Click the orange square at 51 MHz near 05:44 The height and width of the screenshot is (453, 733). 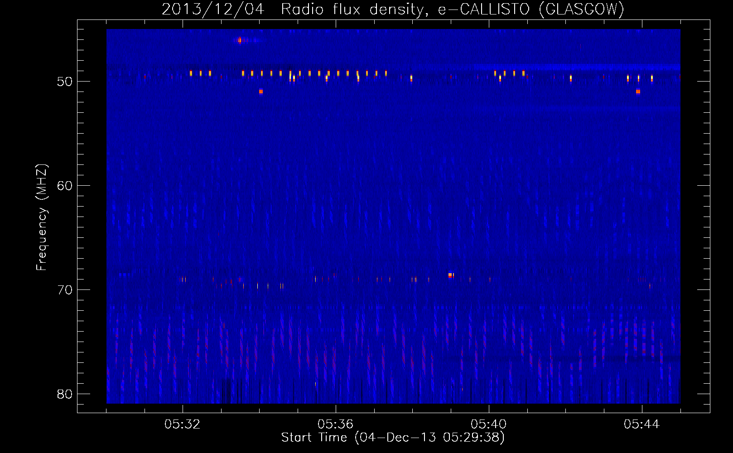[638, 92]
